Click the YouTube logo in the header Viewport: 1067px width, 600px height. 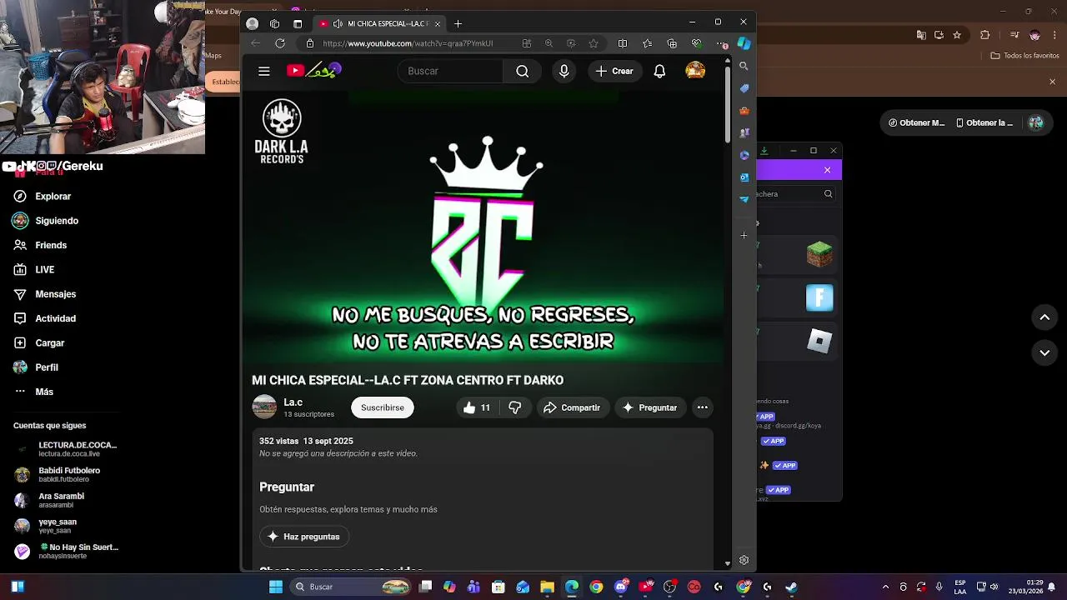point(313,71)
